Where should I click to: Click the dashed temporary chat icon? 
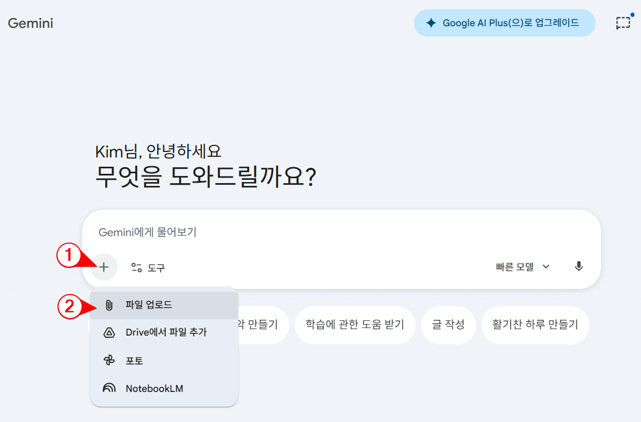point(622,23)
